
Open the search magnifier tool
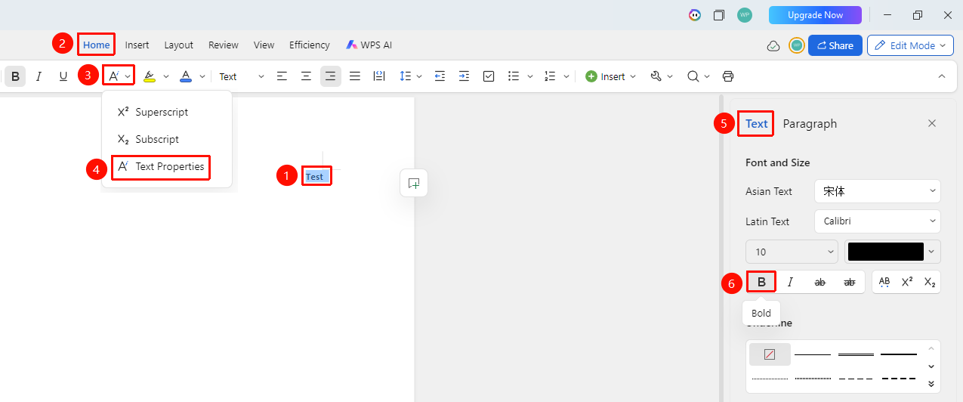(693, 76)
